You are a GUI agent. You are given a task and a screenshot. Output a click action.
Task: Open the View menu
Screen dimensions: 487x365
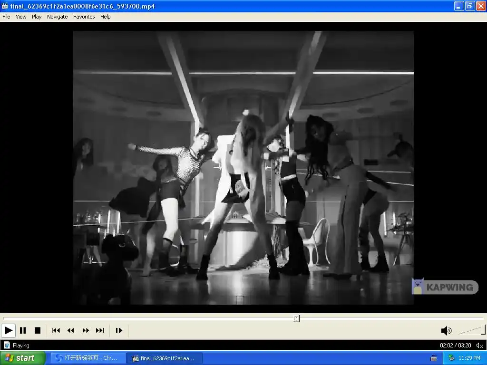21,17
